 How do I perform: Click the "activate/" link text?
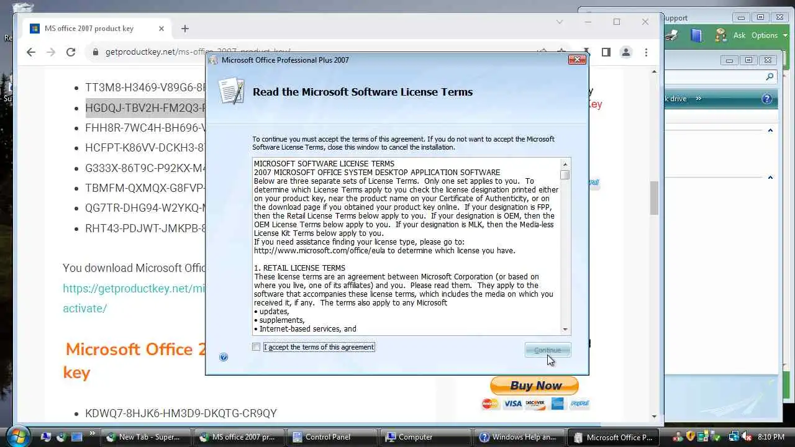[84, 308]
